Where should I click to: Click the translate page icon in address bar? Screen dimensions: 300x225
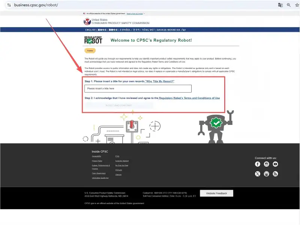280,5
